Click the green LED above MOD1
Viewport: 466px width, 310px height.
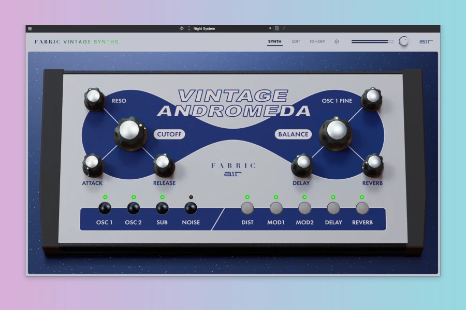coord(276,197)
